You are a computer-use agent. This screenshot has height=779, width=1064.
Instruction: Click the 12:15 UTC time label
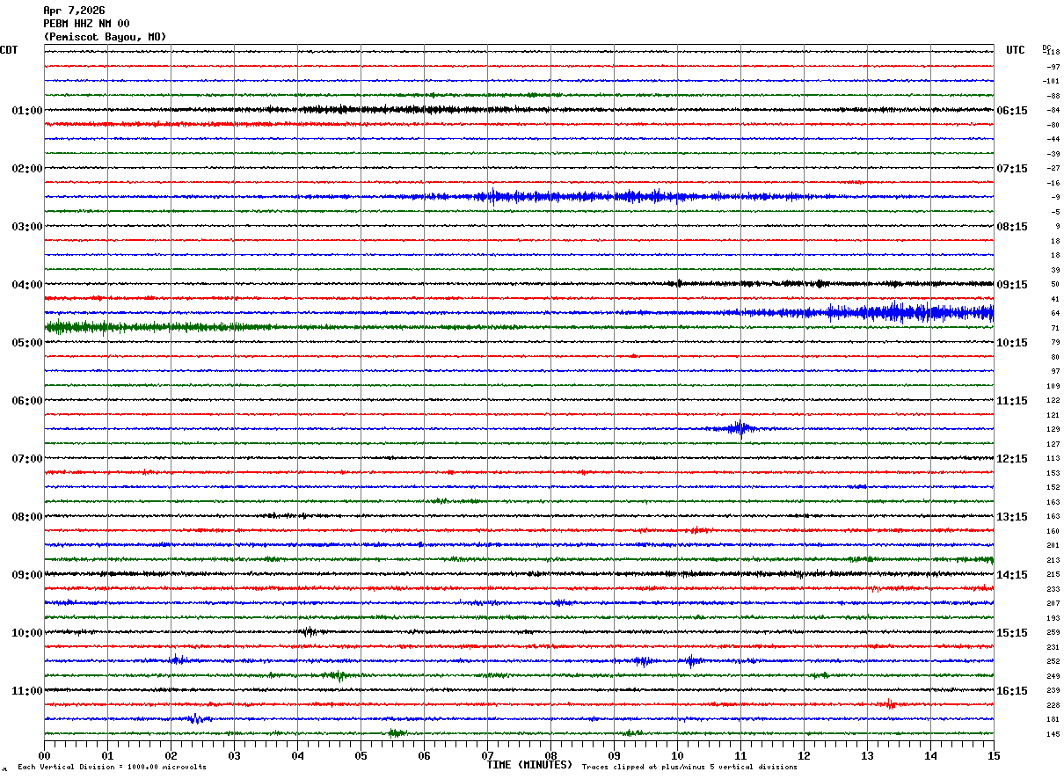point(1012,459)
